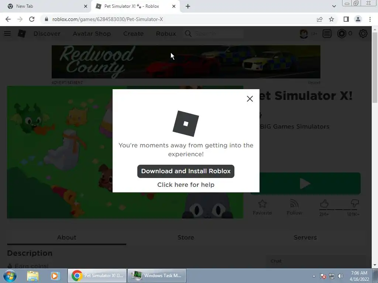Launch Windows Media Player from taskbar
Screen dimensions: 378x283
[x=55, y=276]
